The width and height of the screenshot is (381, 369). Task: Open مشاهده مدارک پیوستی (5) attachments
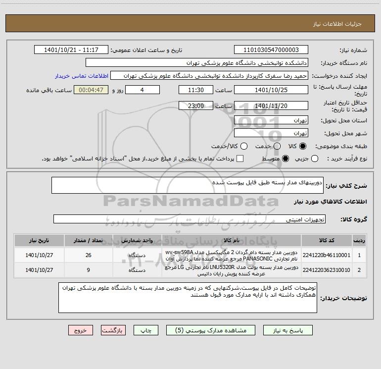coord(211,330)
